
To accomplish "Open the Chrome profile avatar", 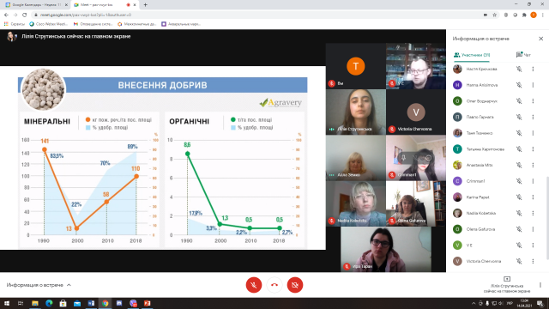I will (534, 15).
